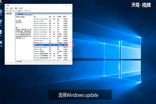The width and height of the screenshot is (156, 104).
Task: Click the Pause Service toolbar icon
Action: pos(28,11)
